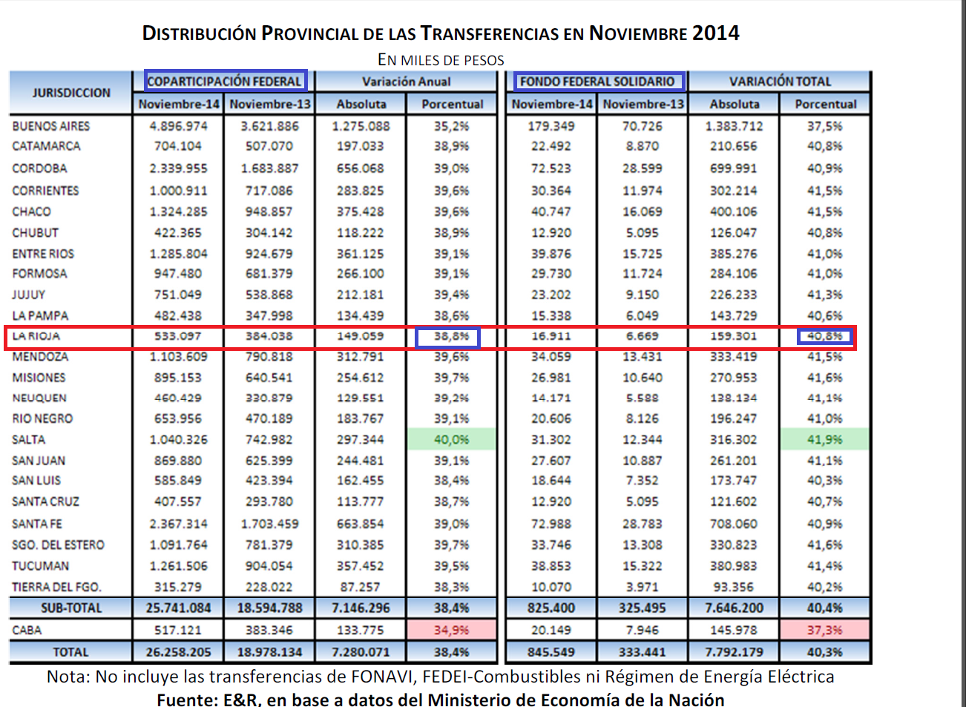Click the COPARTICIPACIÓN FEDERAL header

(x=225, y=82)
